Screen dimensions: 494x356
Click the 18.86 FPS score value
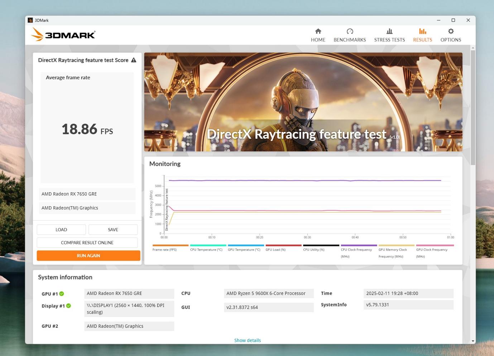pyautogui.click(x=87, y=129)
